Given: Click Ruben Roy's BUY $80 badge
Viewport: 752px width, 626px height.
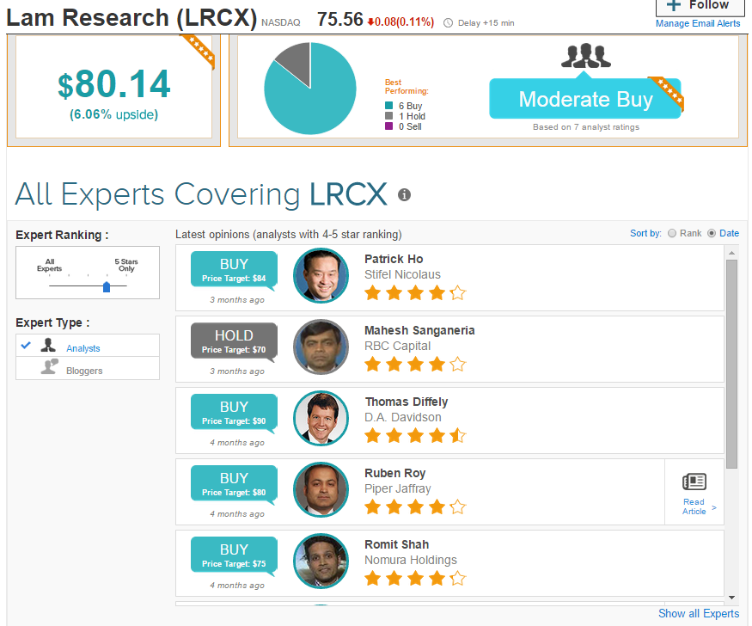Looking at the screenshot, I should tap(234, 484).
